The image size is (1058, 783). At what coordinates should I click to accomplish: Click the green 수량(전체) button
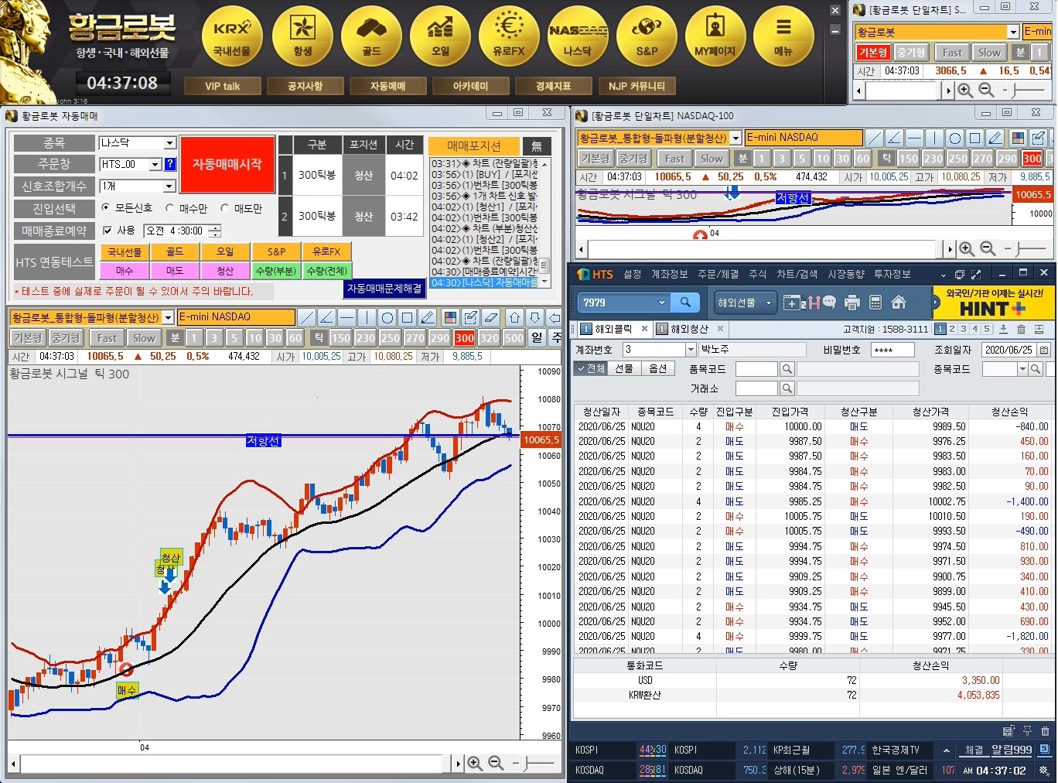327,271
